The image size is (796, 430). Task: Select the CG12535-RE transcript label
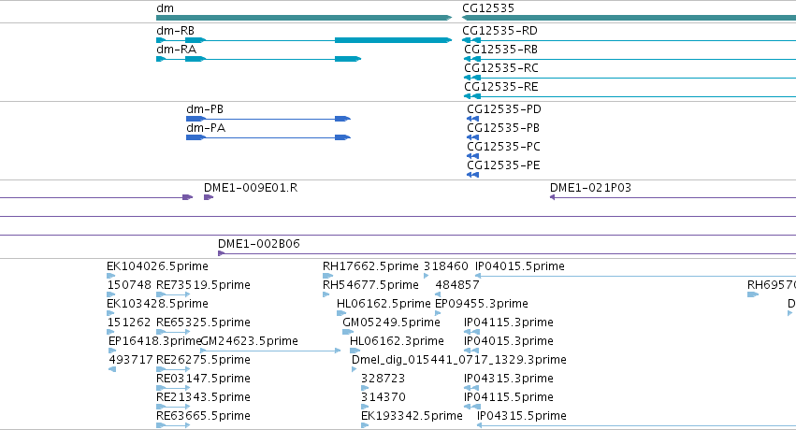[x=501, y=87]
